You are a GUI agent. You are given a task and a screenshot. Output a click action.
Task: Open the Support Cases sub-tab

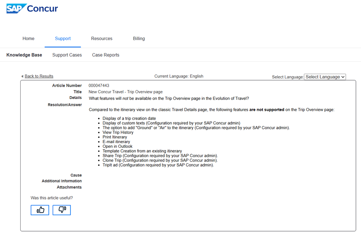pyautogui.click(x=67, y=55)
